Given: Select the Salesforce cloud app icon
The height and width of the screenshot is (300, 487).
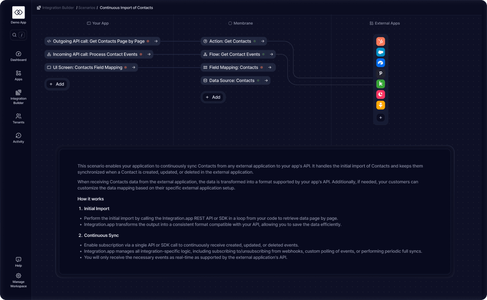Looking at the screenshot, I should tap(380, 52).
